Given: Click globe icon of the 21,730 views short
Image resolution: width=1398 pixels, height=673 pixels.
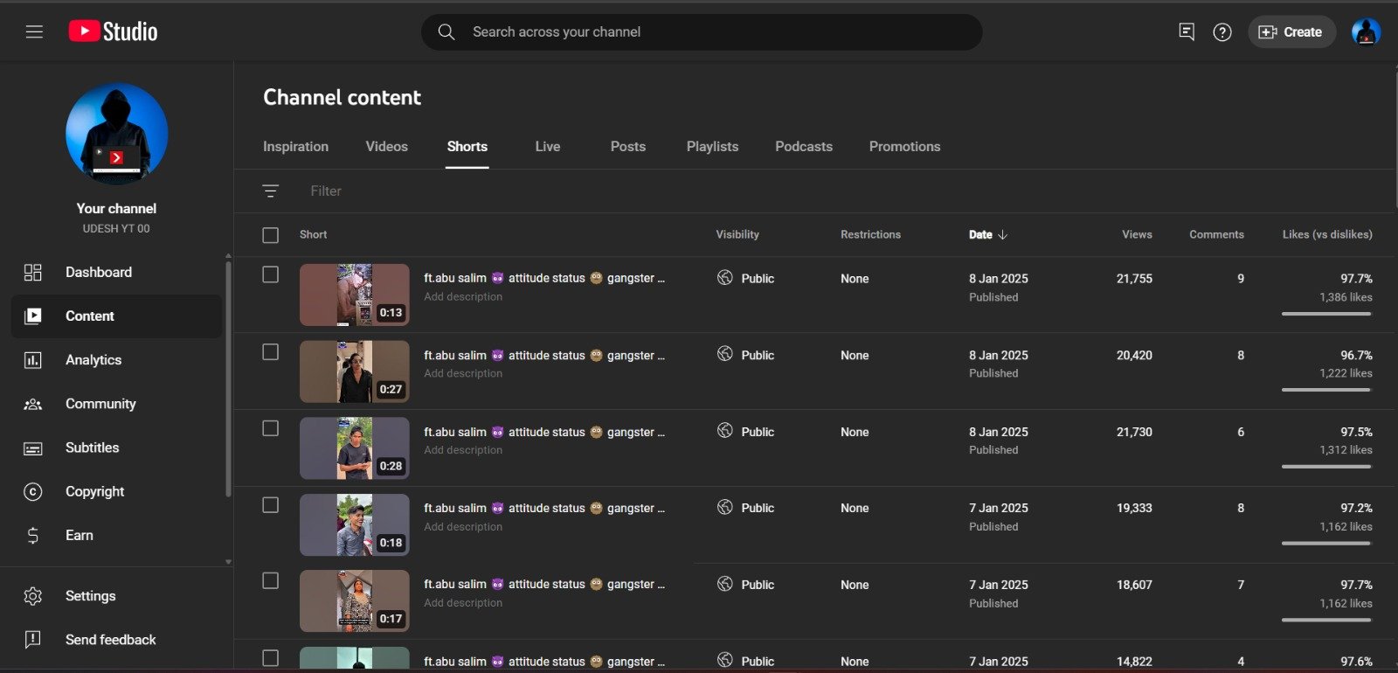Looking at the screenshot, I should pyautogui.click(x=725, y=430).
